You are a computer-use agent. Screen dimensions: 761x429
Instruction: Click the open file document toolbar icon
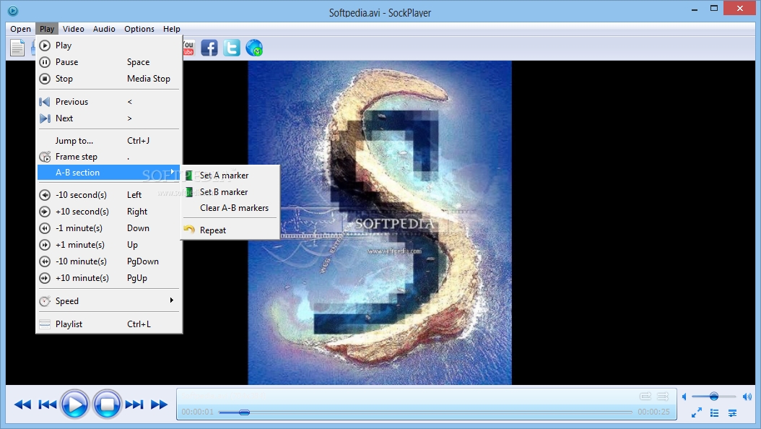click(17, 48)
